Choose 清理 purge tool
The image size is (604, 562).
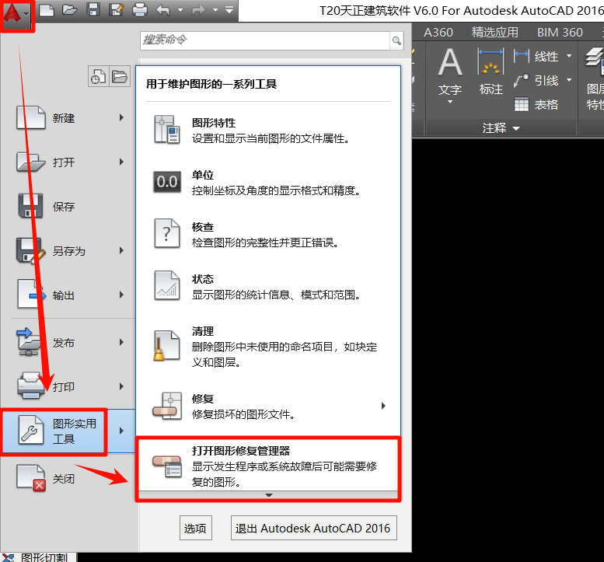coord(268,346)
